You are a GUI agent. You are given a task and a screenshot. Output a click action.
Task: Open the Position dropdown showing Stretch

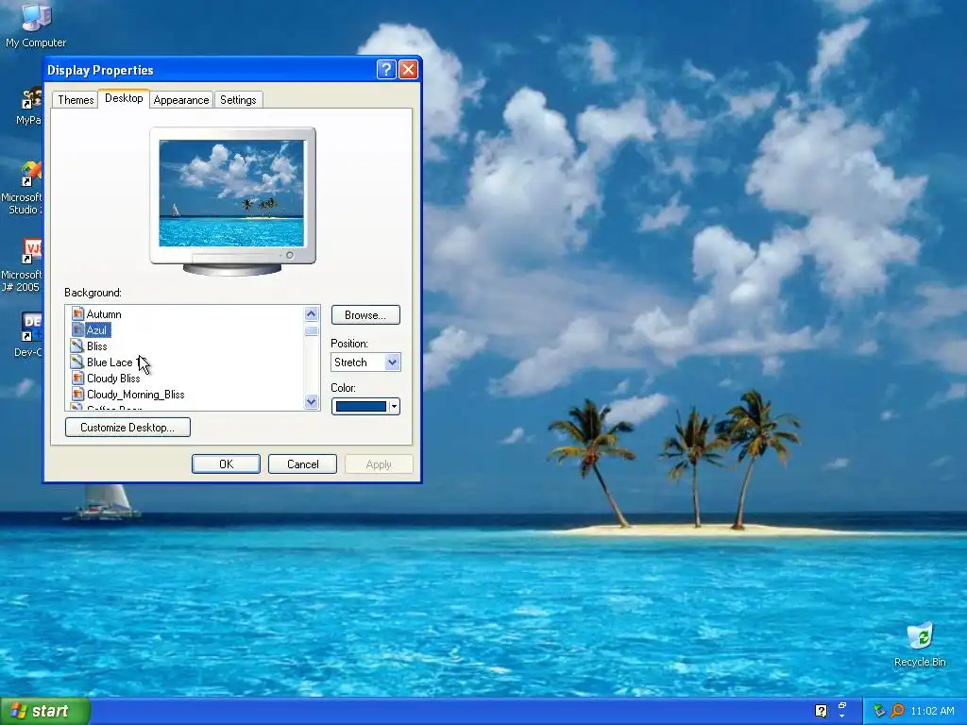pyautogui.click(x=365, y=362)
